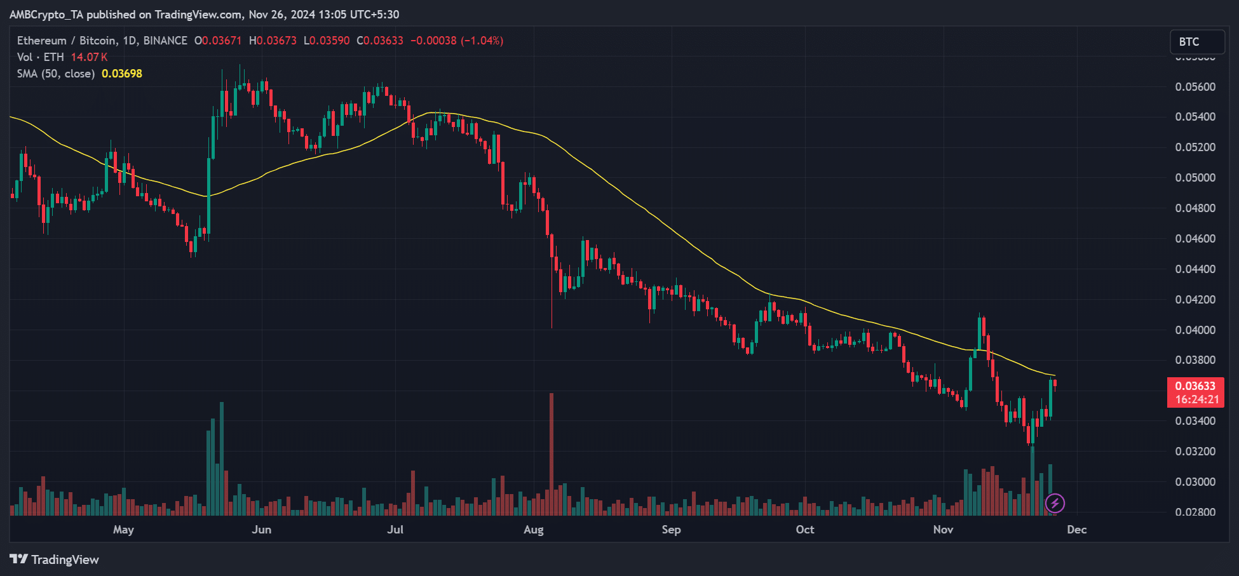Open the BTC currency selector
The height and width of the screenshot is (576, 1239).
pyautogui.click(x=1197, y=42)
